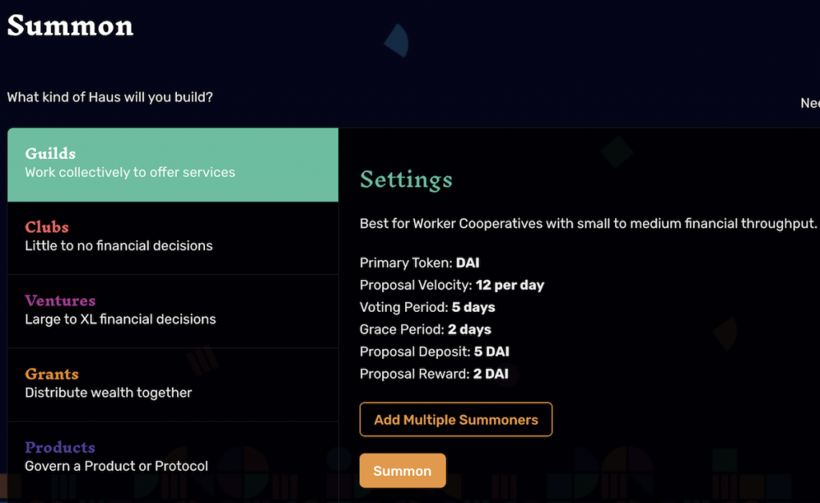The image size is (820, 503).
Task: Click the Proposal Deposit 5 DAI line
Action: (434, 352)
